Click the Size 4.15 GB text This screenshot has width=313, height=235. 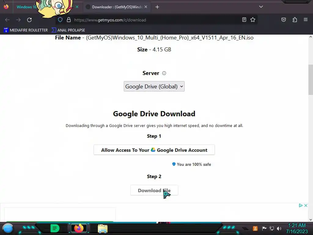pyautogui.click(x=154, y=49)
